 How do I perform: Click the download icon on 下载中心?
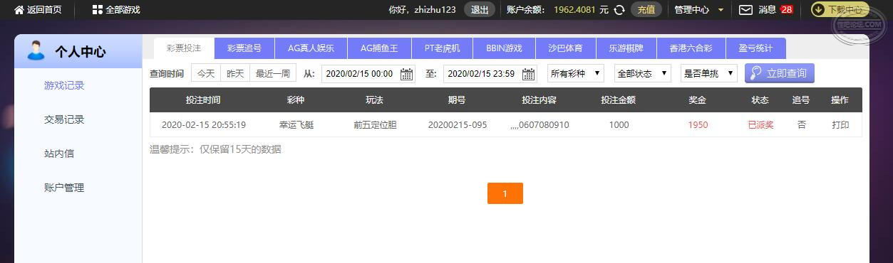point(819,10)
